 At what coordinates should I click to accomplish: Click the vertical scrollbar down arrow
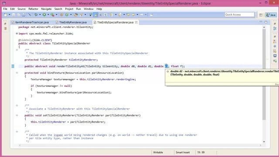(264, 142)
